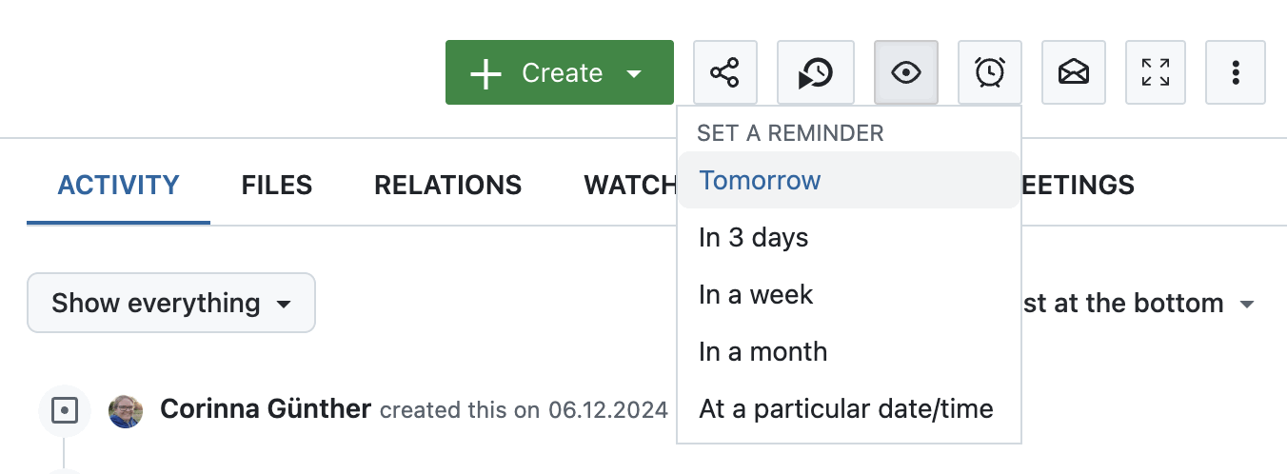This screenshot has height=474, width=1287.
Task: Open the three-dot more menu
Action: click(x=1235, y=72)
